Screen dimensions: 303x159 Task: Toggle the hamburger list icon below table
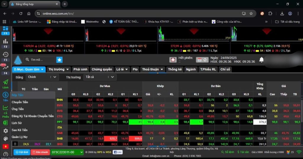pyautogui.click(x=15, y=144)
